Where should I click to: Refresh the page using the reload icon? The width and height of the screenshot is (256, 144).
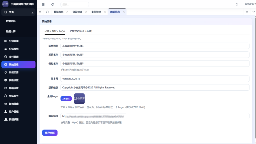click(x=52, y=4)
